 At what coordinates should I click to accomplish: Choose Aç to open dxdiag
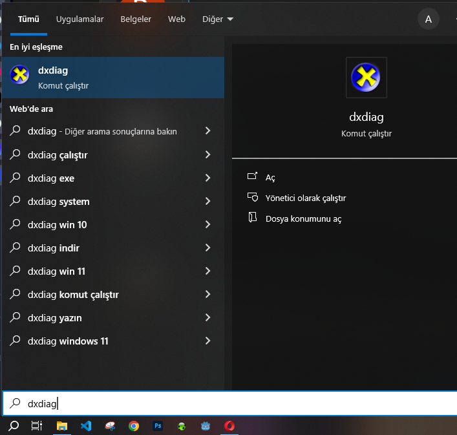click(270, 178)
